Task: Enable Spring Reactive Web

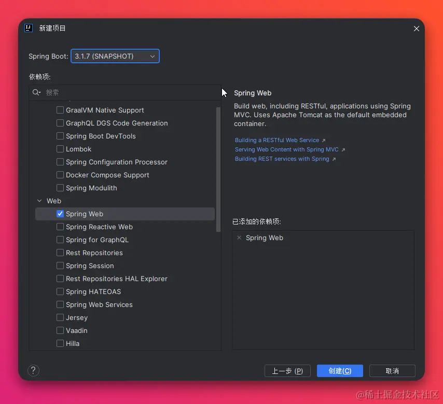Action: (60, 227)
